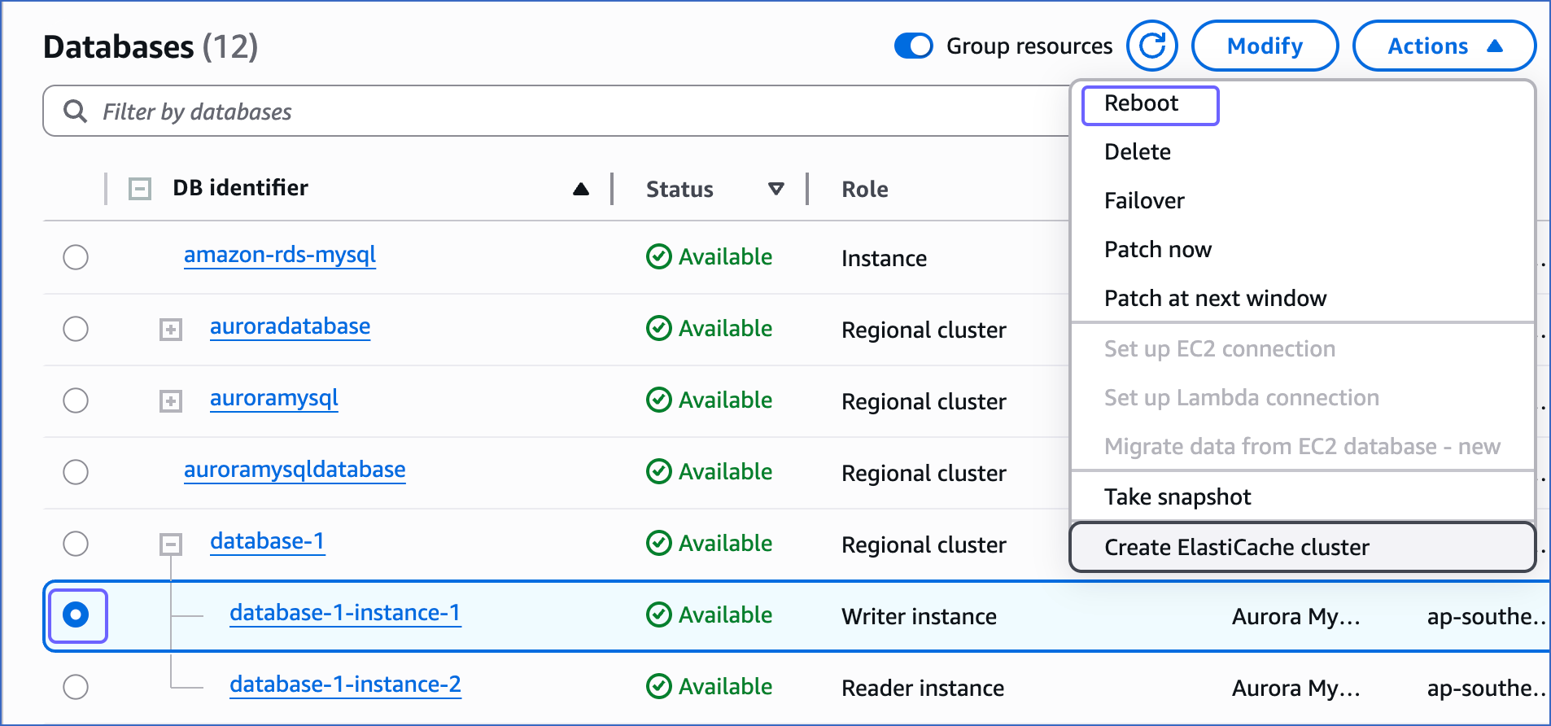
Task: Click the Reader instance role cell
Action: 923,689
